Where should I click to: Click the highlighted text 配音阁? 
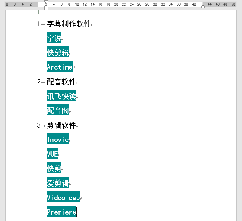pos(58,110)
